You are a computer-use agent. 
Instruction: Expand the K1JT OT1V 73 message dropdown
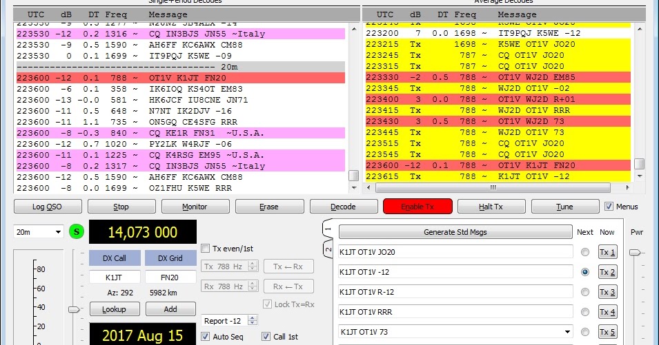click(567, 332)
